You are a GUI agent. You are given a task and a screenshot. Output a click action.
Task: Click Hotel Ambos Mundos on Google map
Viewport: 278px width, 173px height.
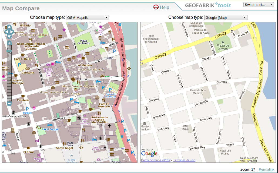point(198,91)
